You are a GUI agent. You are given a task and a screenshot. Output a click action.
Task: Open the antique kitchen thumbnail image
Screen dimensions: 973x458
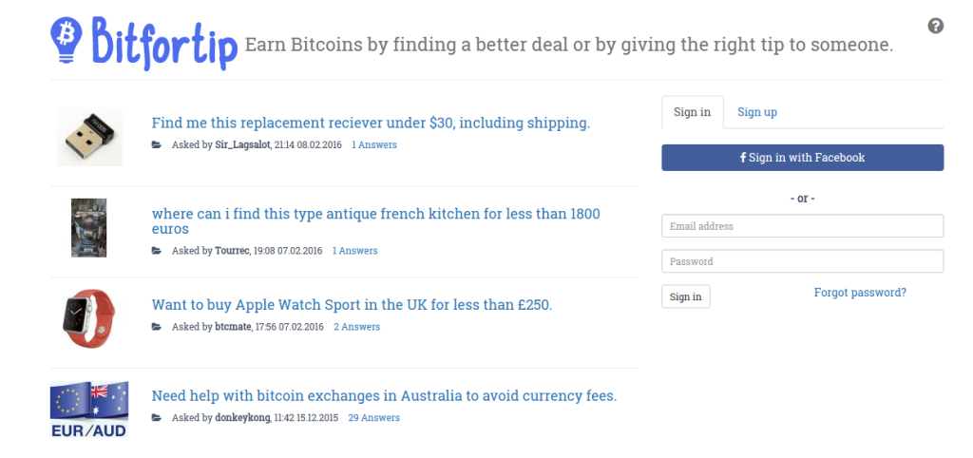(x=88, y=228)
